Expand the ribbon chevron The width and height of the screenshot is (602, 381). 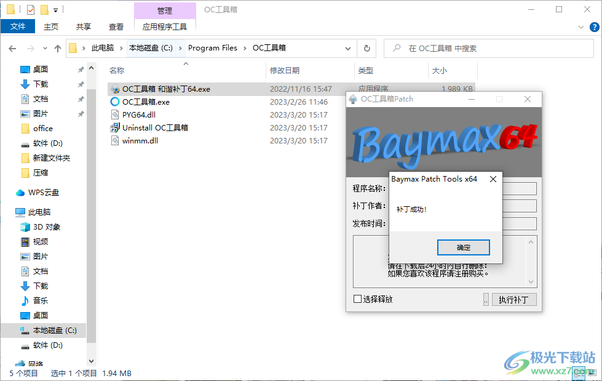pyautogui.click(x=580, y=27)
